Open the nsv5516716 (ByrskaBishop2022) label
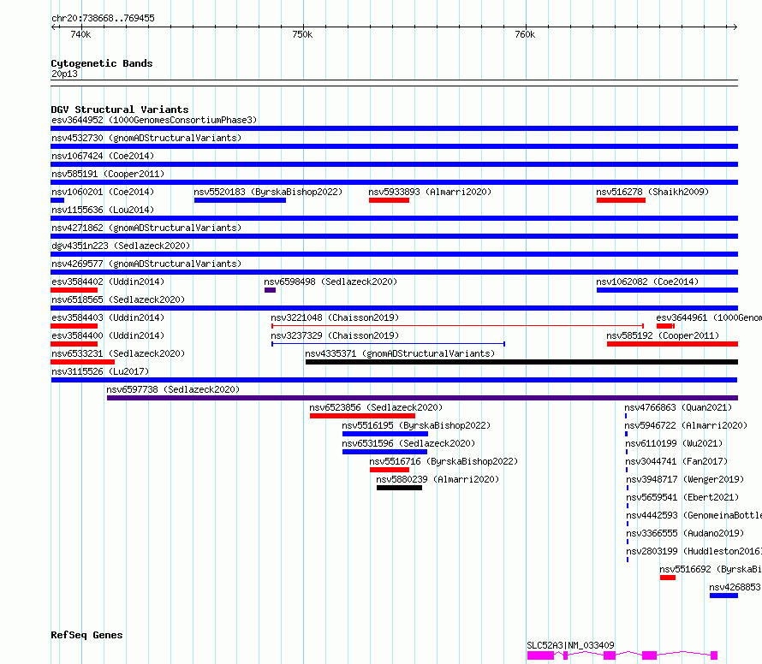 [x=444, y=461]
